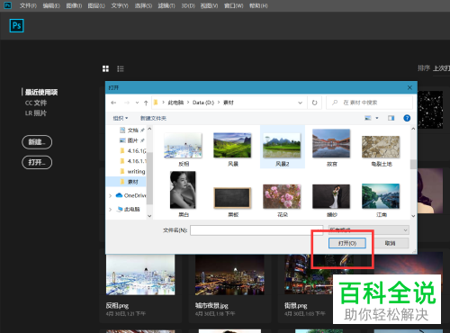Image resolution: width=450 pixels, height=333 pixels.
Task: Expand the OneDrive tree node
Action: (110, 195)
